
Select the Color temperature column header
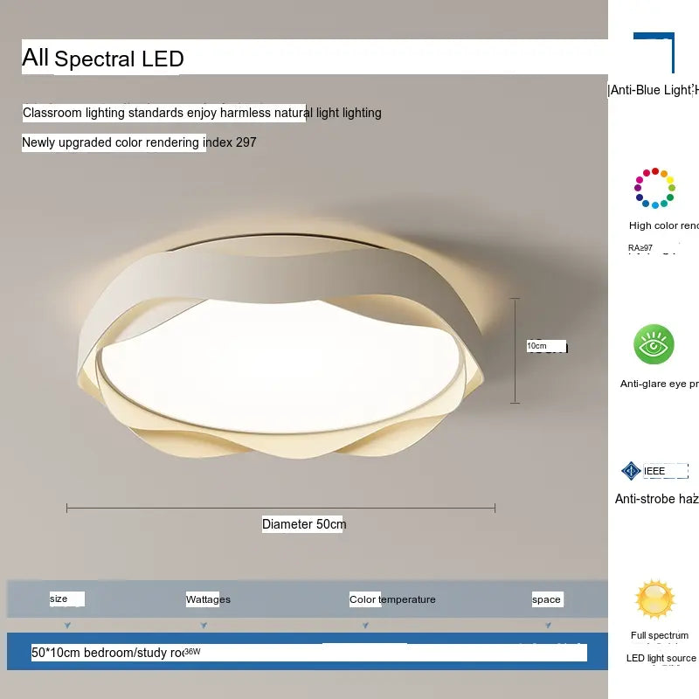392,599
